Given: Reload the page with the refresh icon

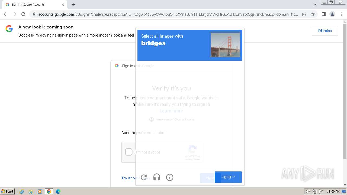Looking at the screenshot, I should (23, 14).
